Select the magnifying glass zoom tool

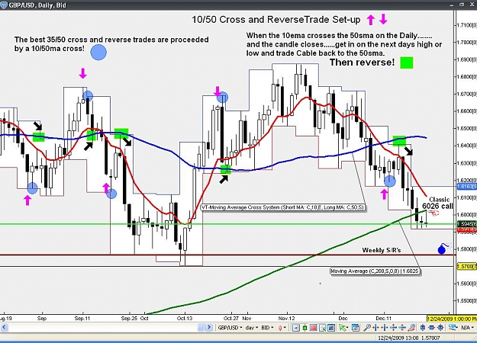pos(367,328)
